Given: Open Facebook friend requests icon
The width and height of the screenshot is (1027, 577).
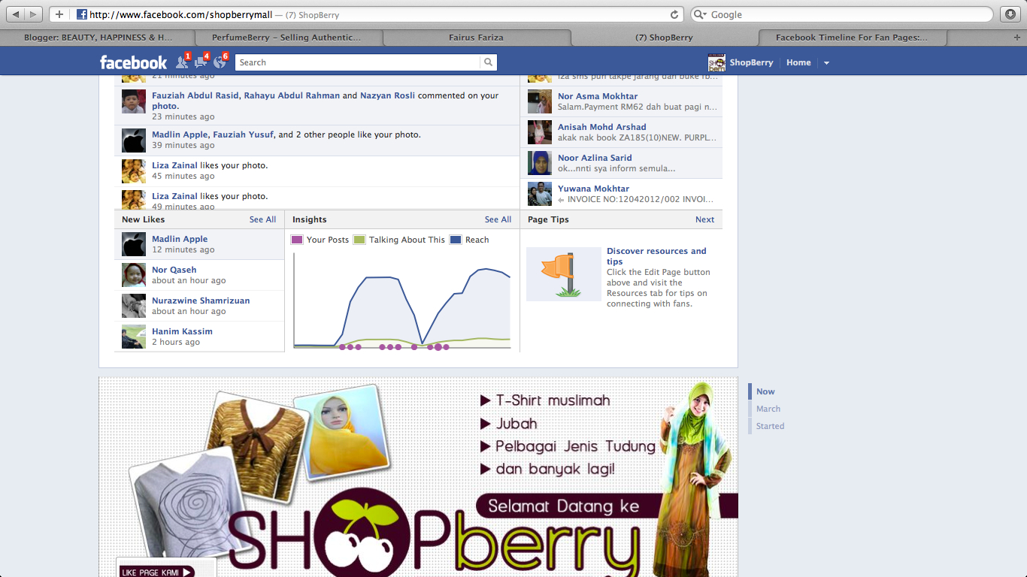Looking at the screenshot, I should pyautogui.click(x=181, y=62).
